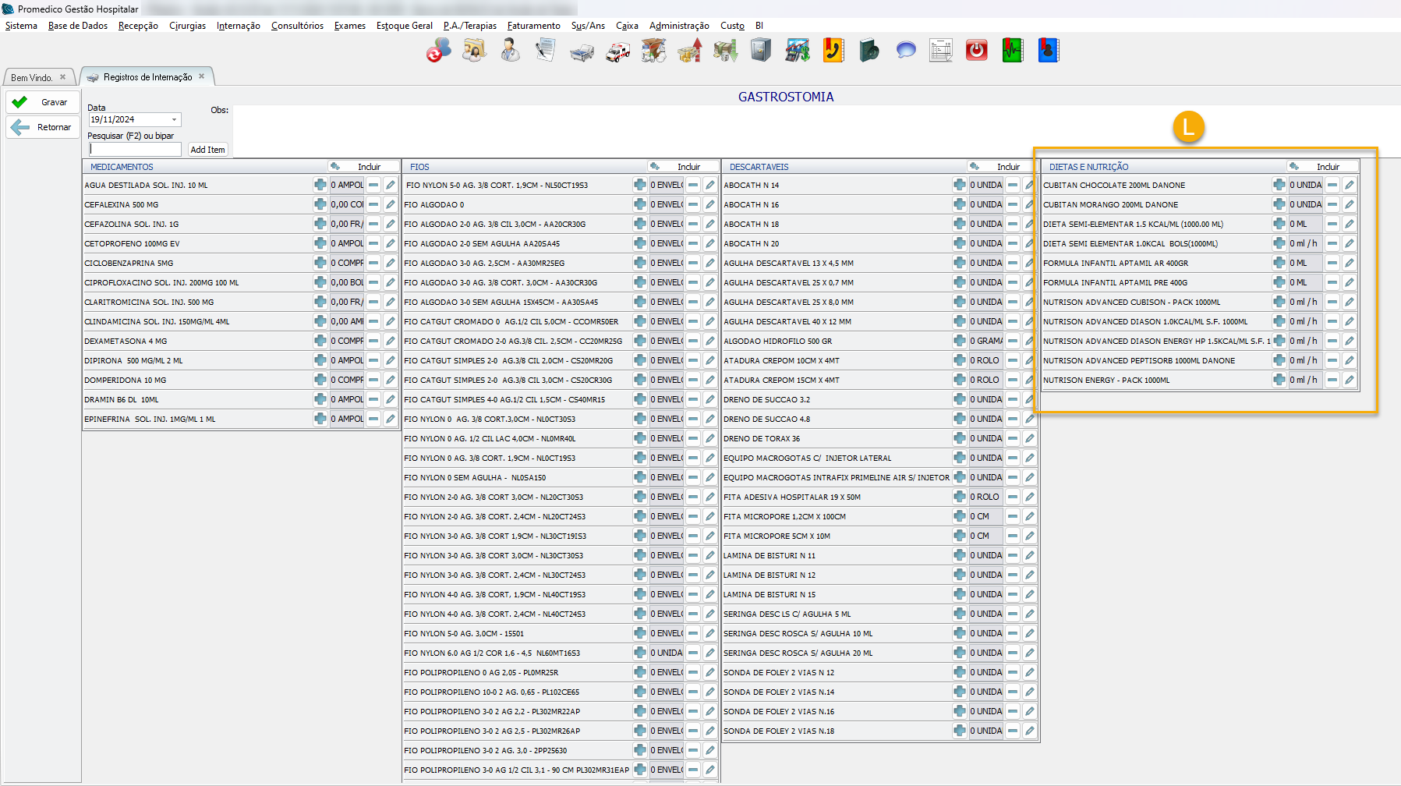Open the green heartbeat monitor icon
The image size is (1401, 786).
pyautogui.click(x=1012, y=51)
